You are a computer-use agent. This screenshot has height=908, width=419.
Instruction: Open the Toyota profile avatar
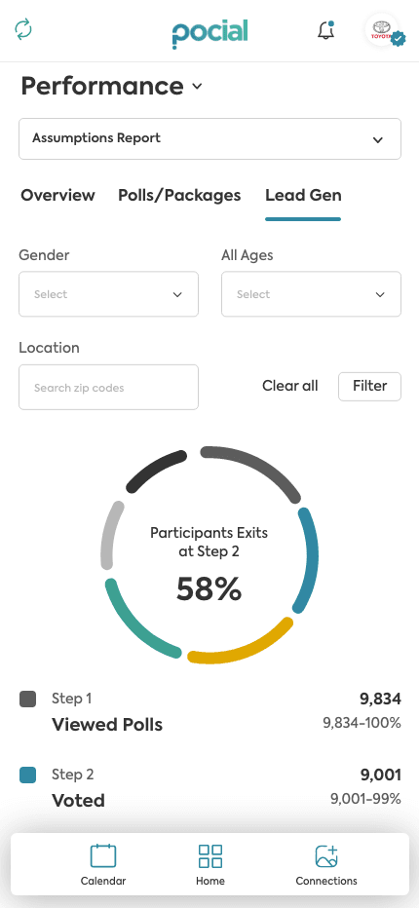pos(382,30)
